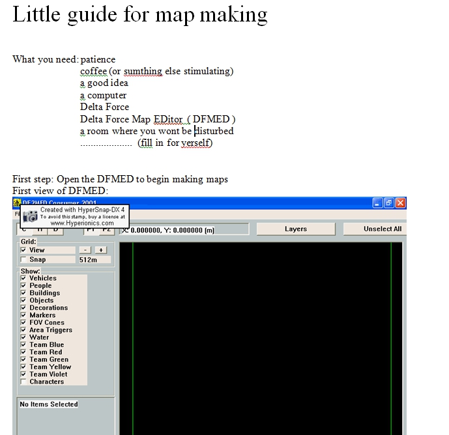Enable the Grid Snap checkbox

23,259
